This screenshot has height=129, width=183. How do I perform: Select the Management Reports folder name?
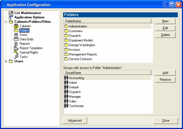[83, 54]
